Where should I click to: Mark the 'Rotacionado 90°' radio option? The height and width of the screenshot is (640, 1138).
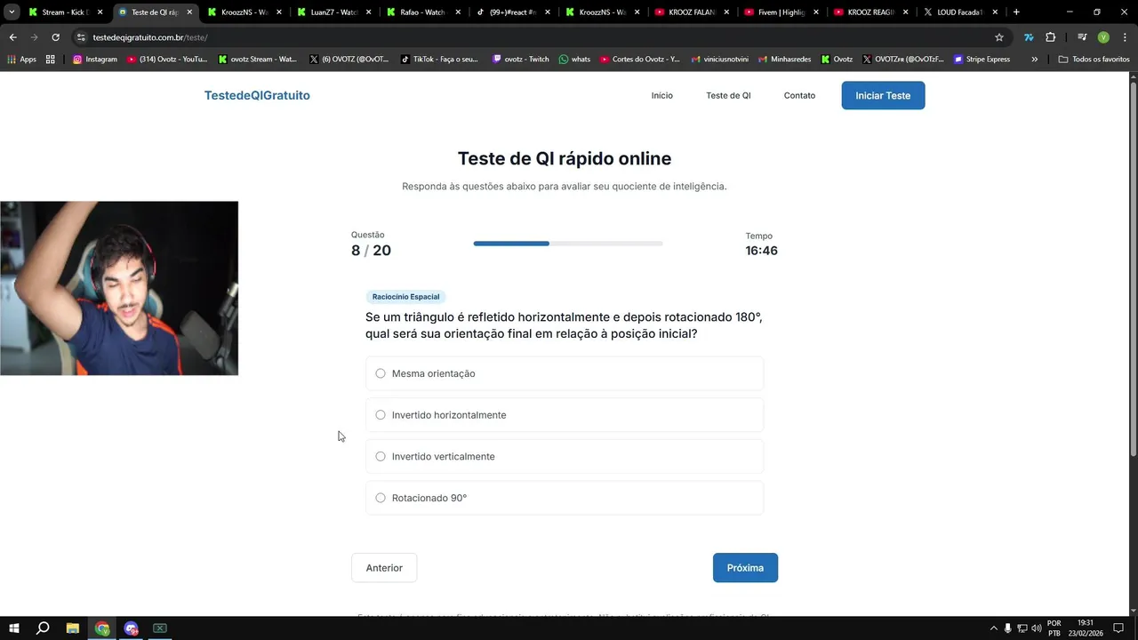pos(565,498)
